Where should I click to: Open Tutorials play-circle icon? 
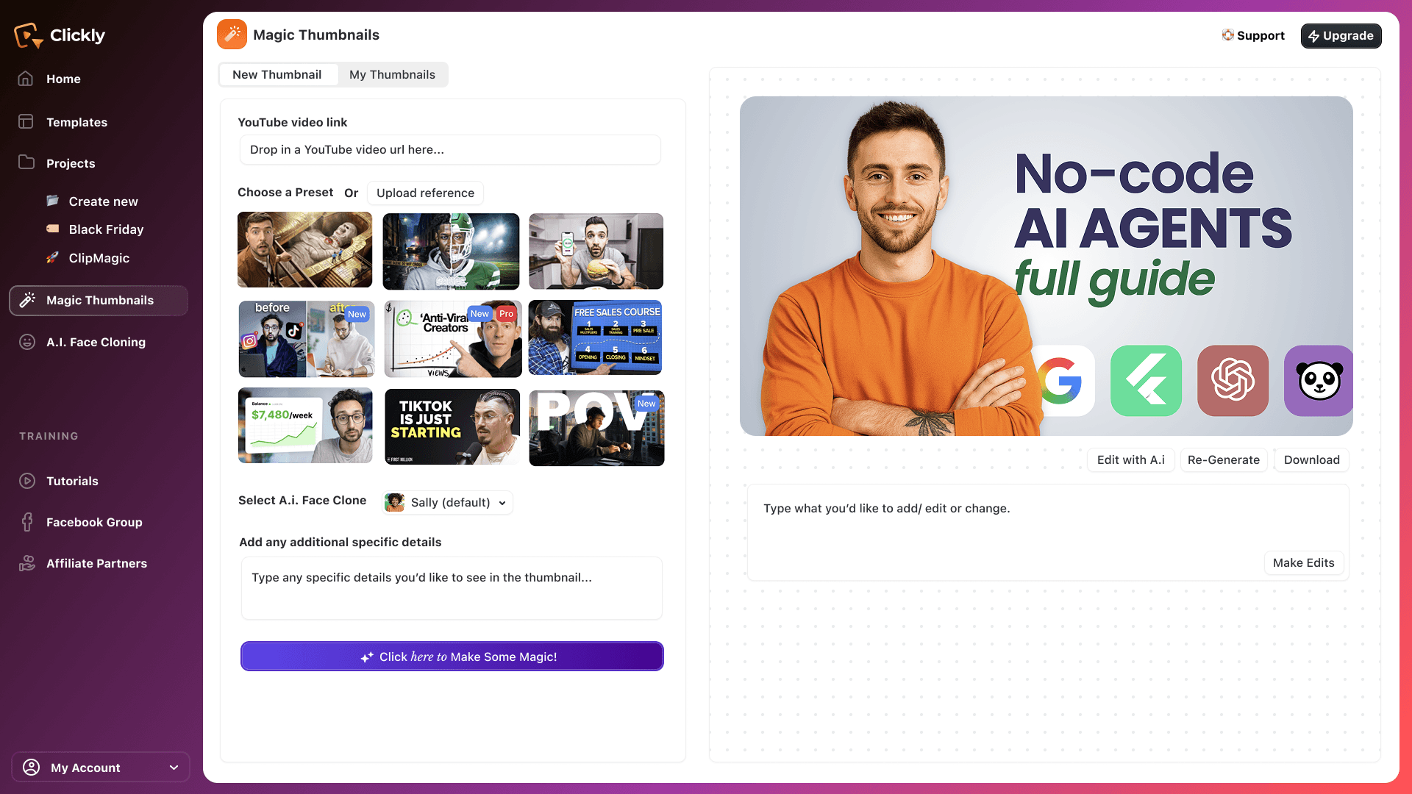click(x=26, y=481)
